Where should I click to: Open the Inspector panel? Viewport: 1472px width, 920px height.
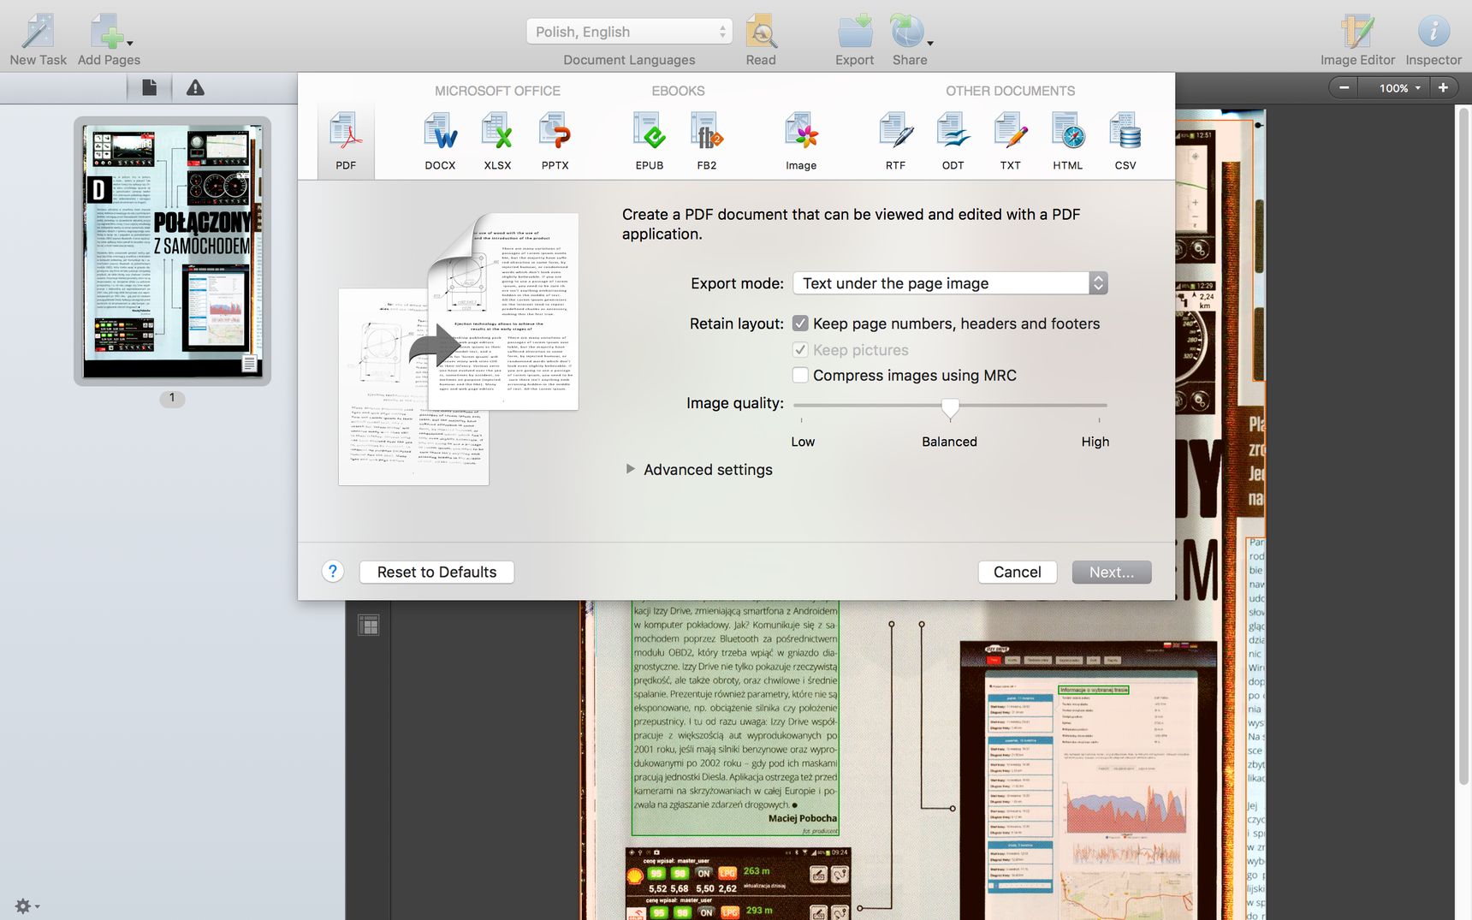click(x=1433, y=39)
